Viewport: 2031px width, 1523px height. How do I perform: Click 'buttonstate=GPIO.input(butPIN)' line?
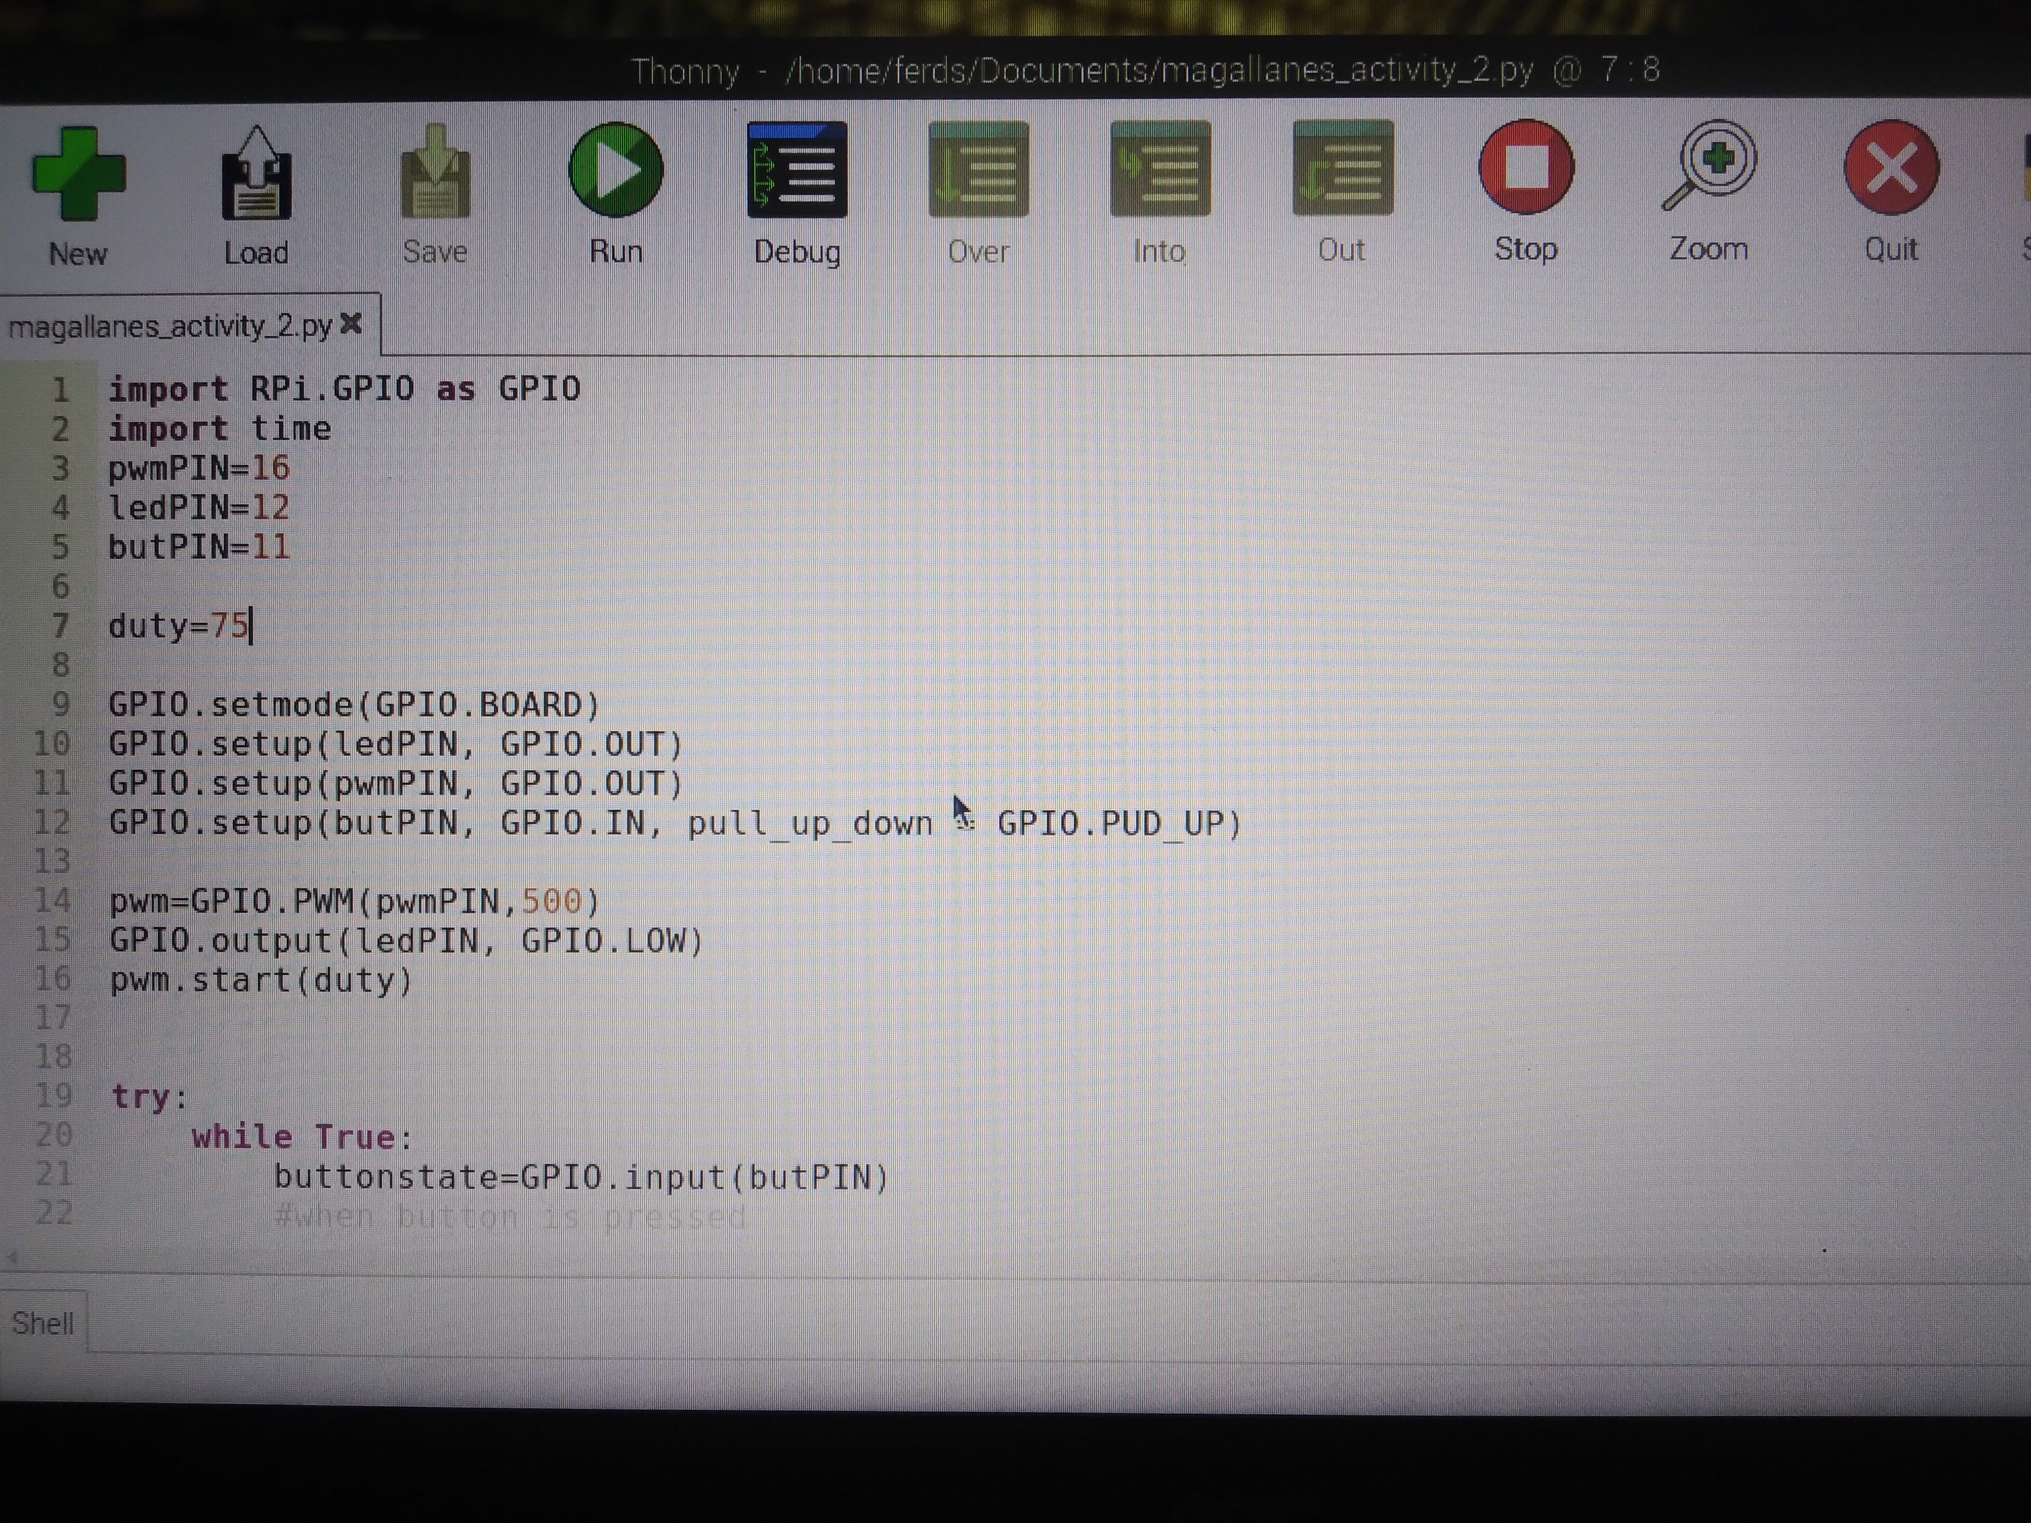point(581,1177)
